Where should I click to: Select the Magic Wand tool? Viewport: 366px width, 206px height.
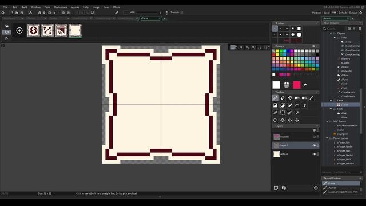297,113
